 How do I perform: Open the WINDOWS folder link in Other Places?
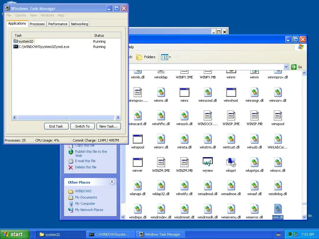click(83, 191)
